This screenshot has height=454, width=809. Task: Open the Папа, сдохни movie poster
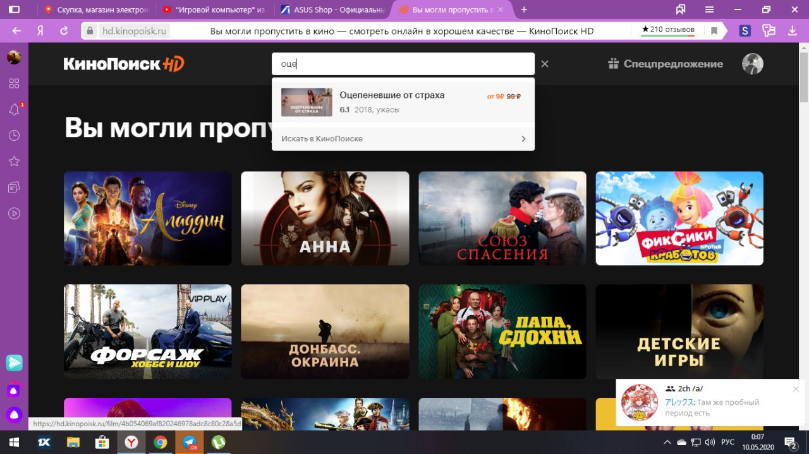502,332
